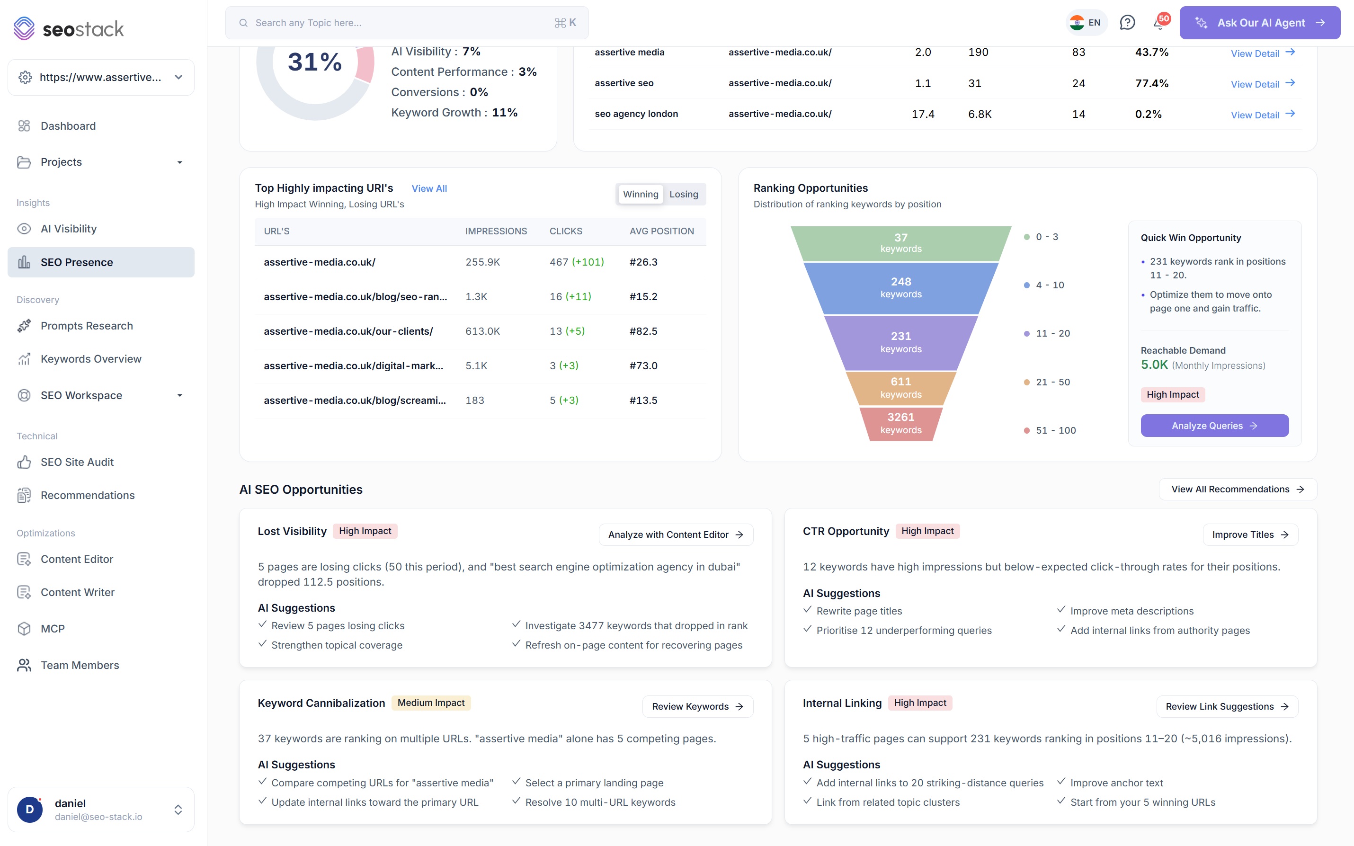Click the India flag language icon

1077,22
